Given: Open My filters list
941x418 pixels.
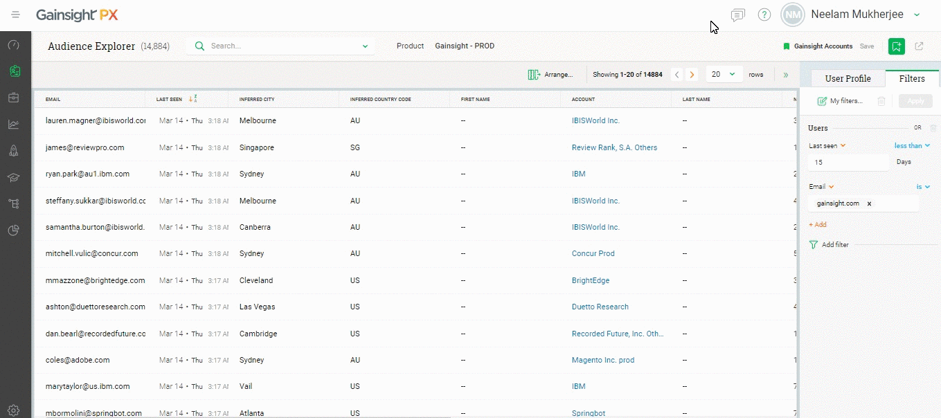Looking at the screenshot, I should point(840,101).
